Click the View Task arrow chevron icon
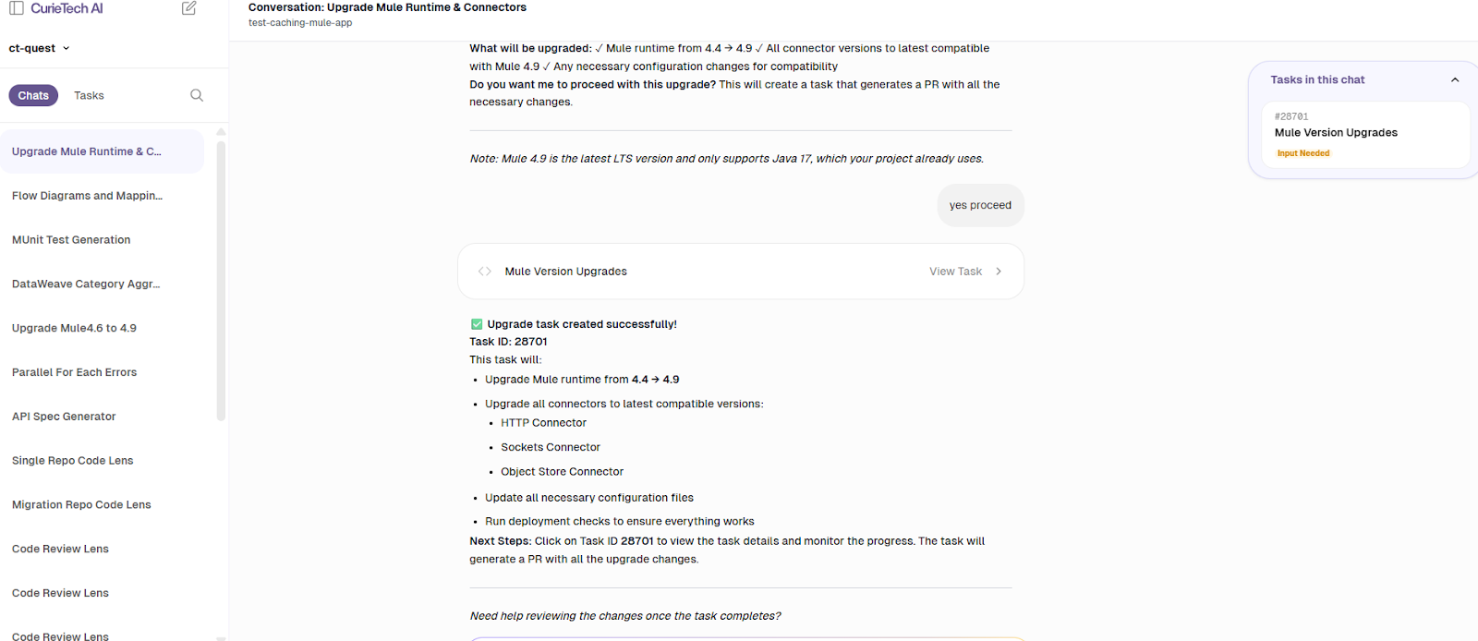Viewport: 1478px width, 641px height. pyautogui.click(x=999, y=271)
